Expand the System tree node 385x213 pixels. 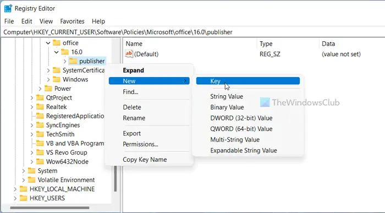click(x=23, y=171)
